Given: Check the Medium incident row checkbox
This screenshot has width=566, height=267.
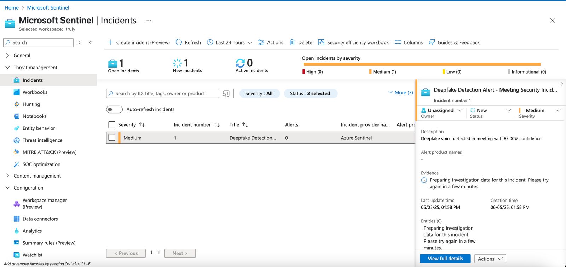Looking at the screenshot, I should pos(112,138).
